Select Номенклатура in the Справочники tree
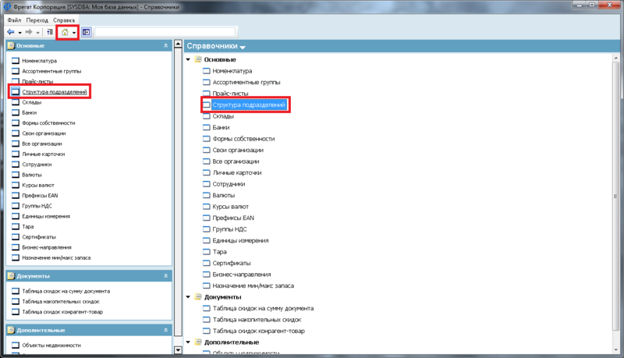Viewport: 624px width, 358px height. tap(232, 71)
